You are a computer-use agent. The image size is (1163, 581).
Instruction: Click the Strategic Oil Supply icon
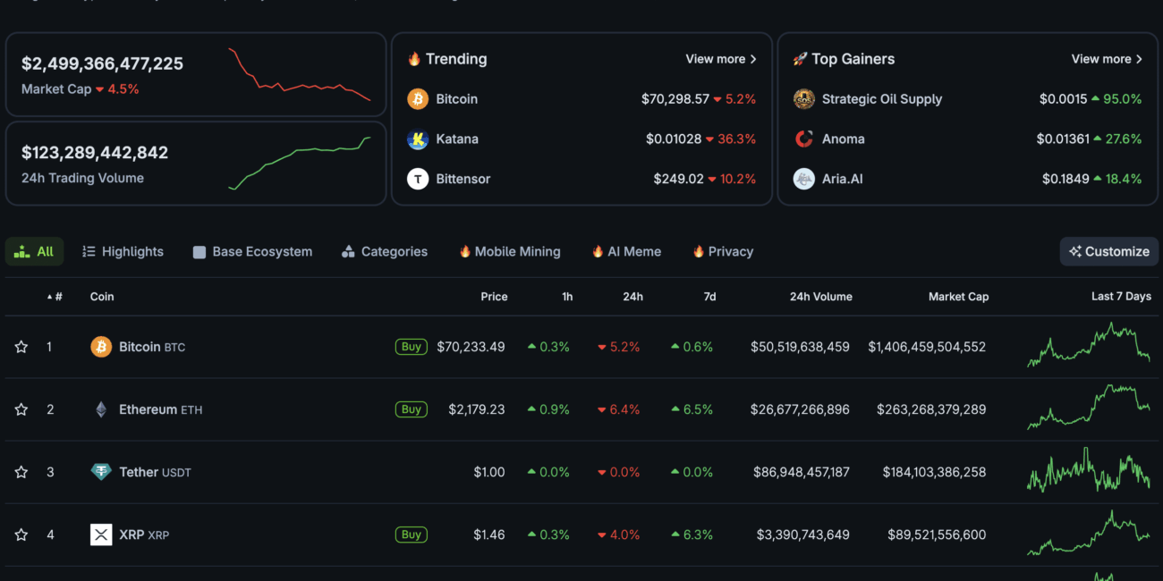click(803, 99)
